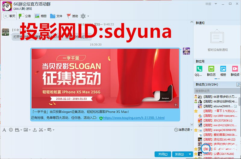The image size is (241, 159).
Task: Click the 发送(S) send button
Action: click(x=179, y=154)
